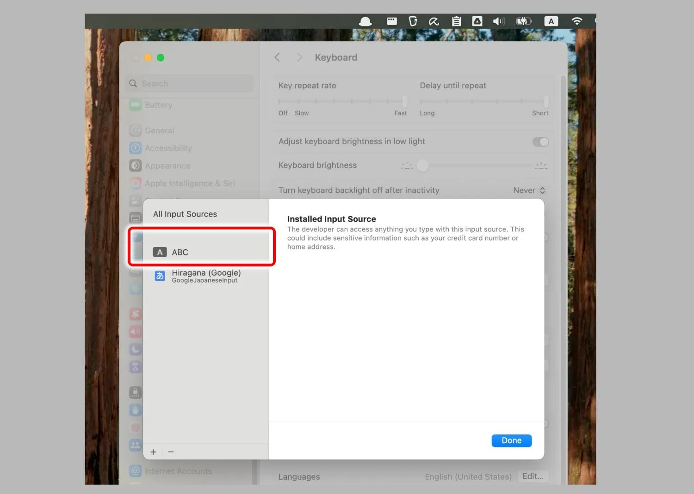
Task: Open the input source menu bar icon
Action: tap(551, 21)
